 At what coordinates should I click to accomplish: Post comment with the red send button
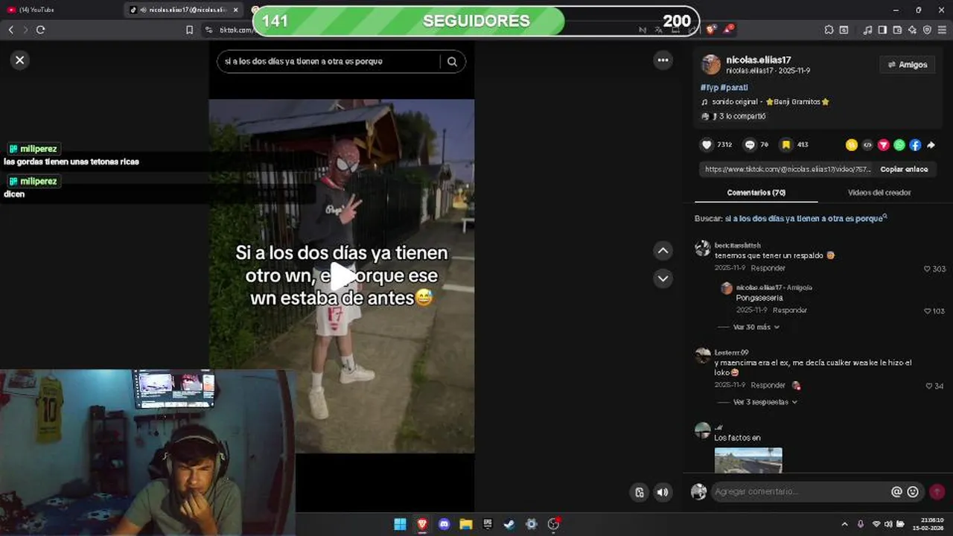937,492
